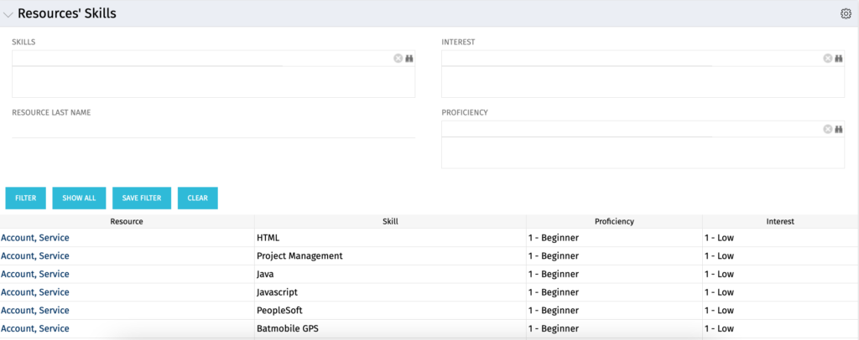Click the CLEAR button
This screenshot has width=859, height=340.
[x=198, y=198]
